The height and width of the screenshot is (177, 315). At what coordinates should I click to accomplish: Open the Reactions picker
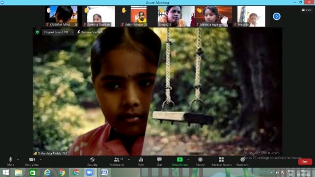pyautogui.click(x=242, y=161)
